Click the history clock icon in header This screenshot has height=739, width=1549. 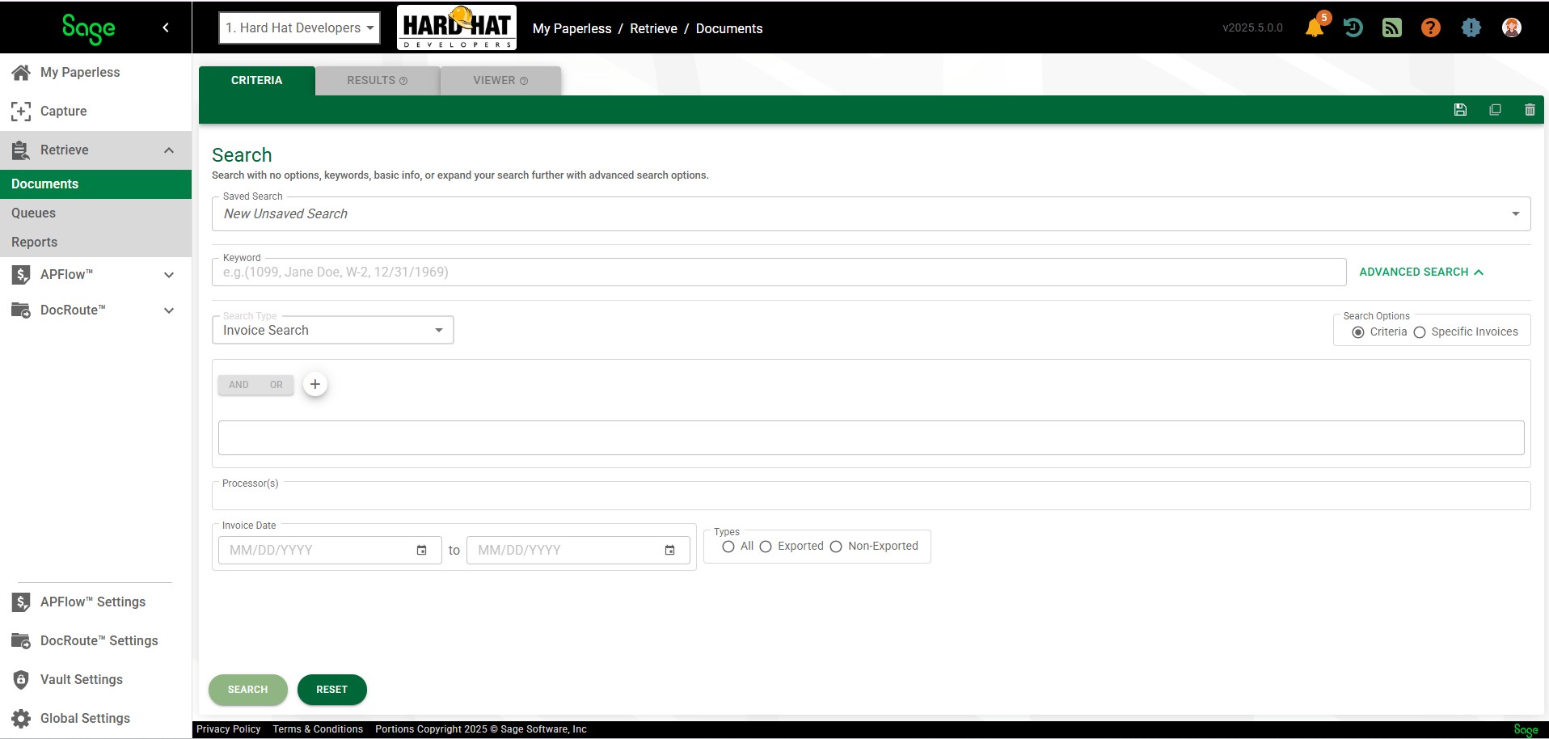1353,27
